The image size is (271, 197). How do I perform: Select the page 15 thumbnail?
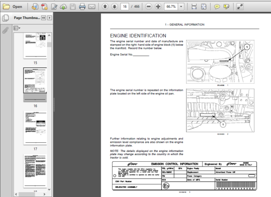(x=35, y=46)
